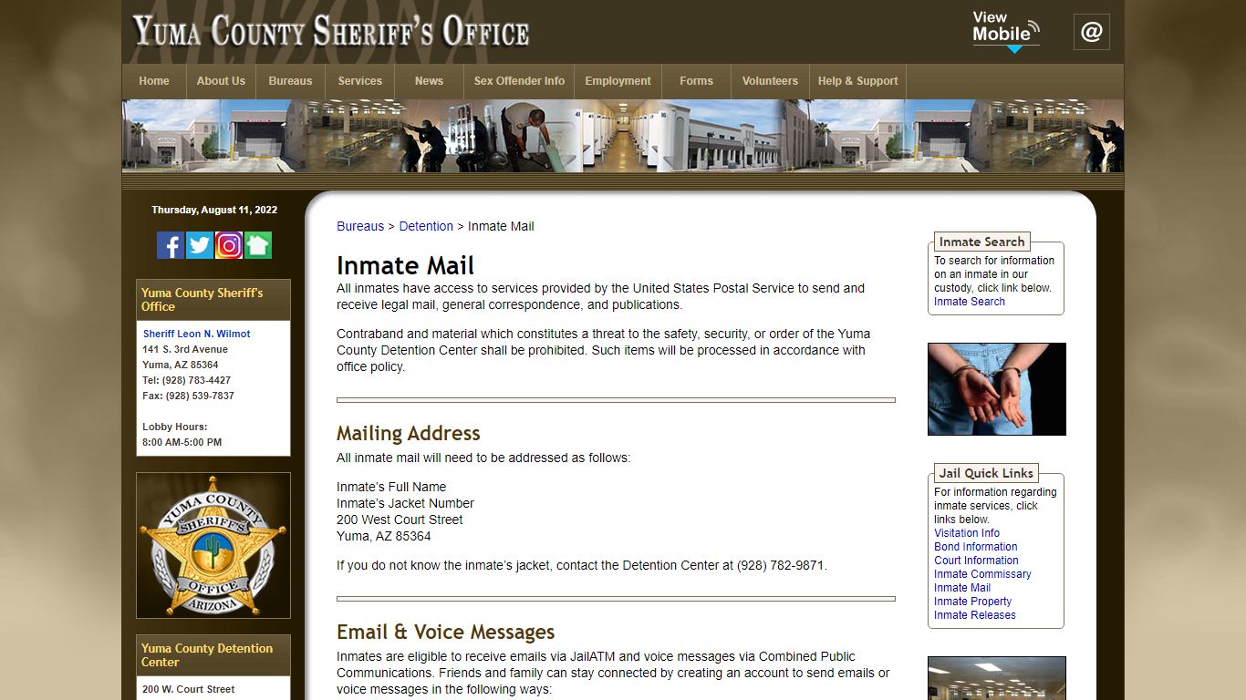Open the Twitter social icon

(200, 245)
